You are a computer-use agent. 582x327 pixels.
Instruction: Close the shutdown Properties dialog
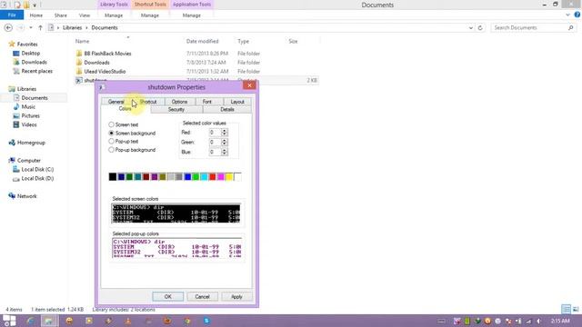[249, 85]
